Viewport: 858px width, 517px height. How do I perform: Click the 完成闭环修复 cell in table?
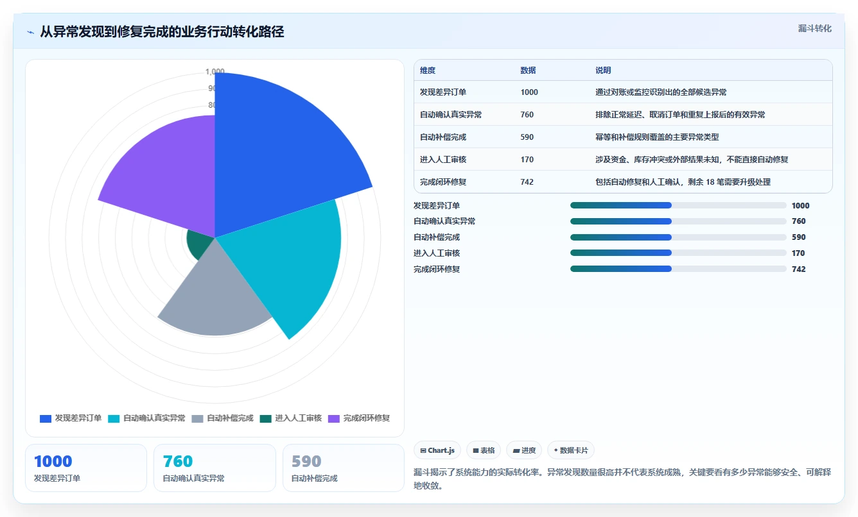pyautogui.click(x=443, y=182)
